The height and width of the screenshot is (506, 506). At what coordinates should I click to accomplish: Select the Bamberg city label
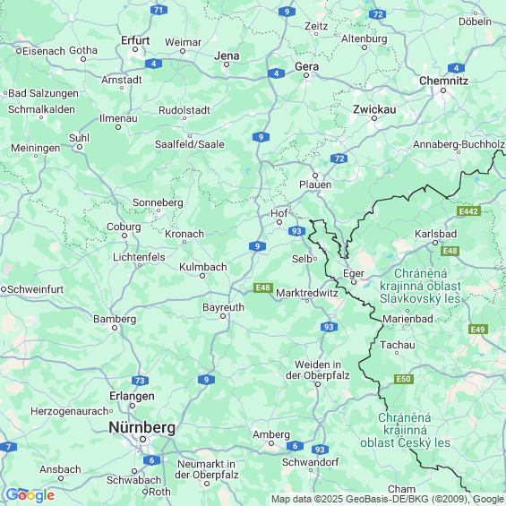coord(115,319)
